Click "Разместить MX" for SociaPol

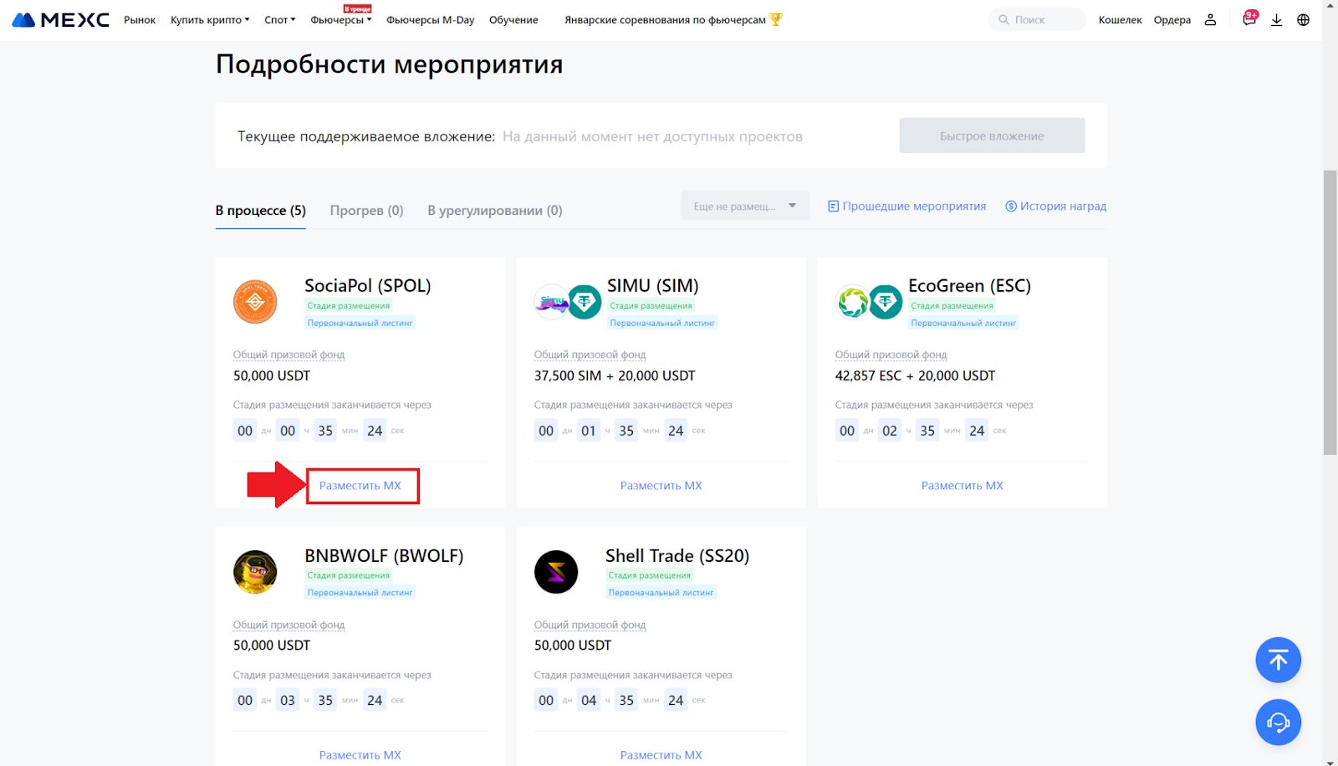360,486
